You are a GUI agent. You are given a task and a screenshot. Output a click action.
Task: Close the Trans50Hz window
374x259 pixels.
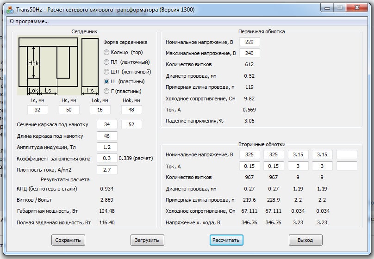tap(357, 8)
